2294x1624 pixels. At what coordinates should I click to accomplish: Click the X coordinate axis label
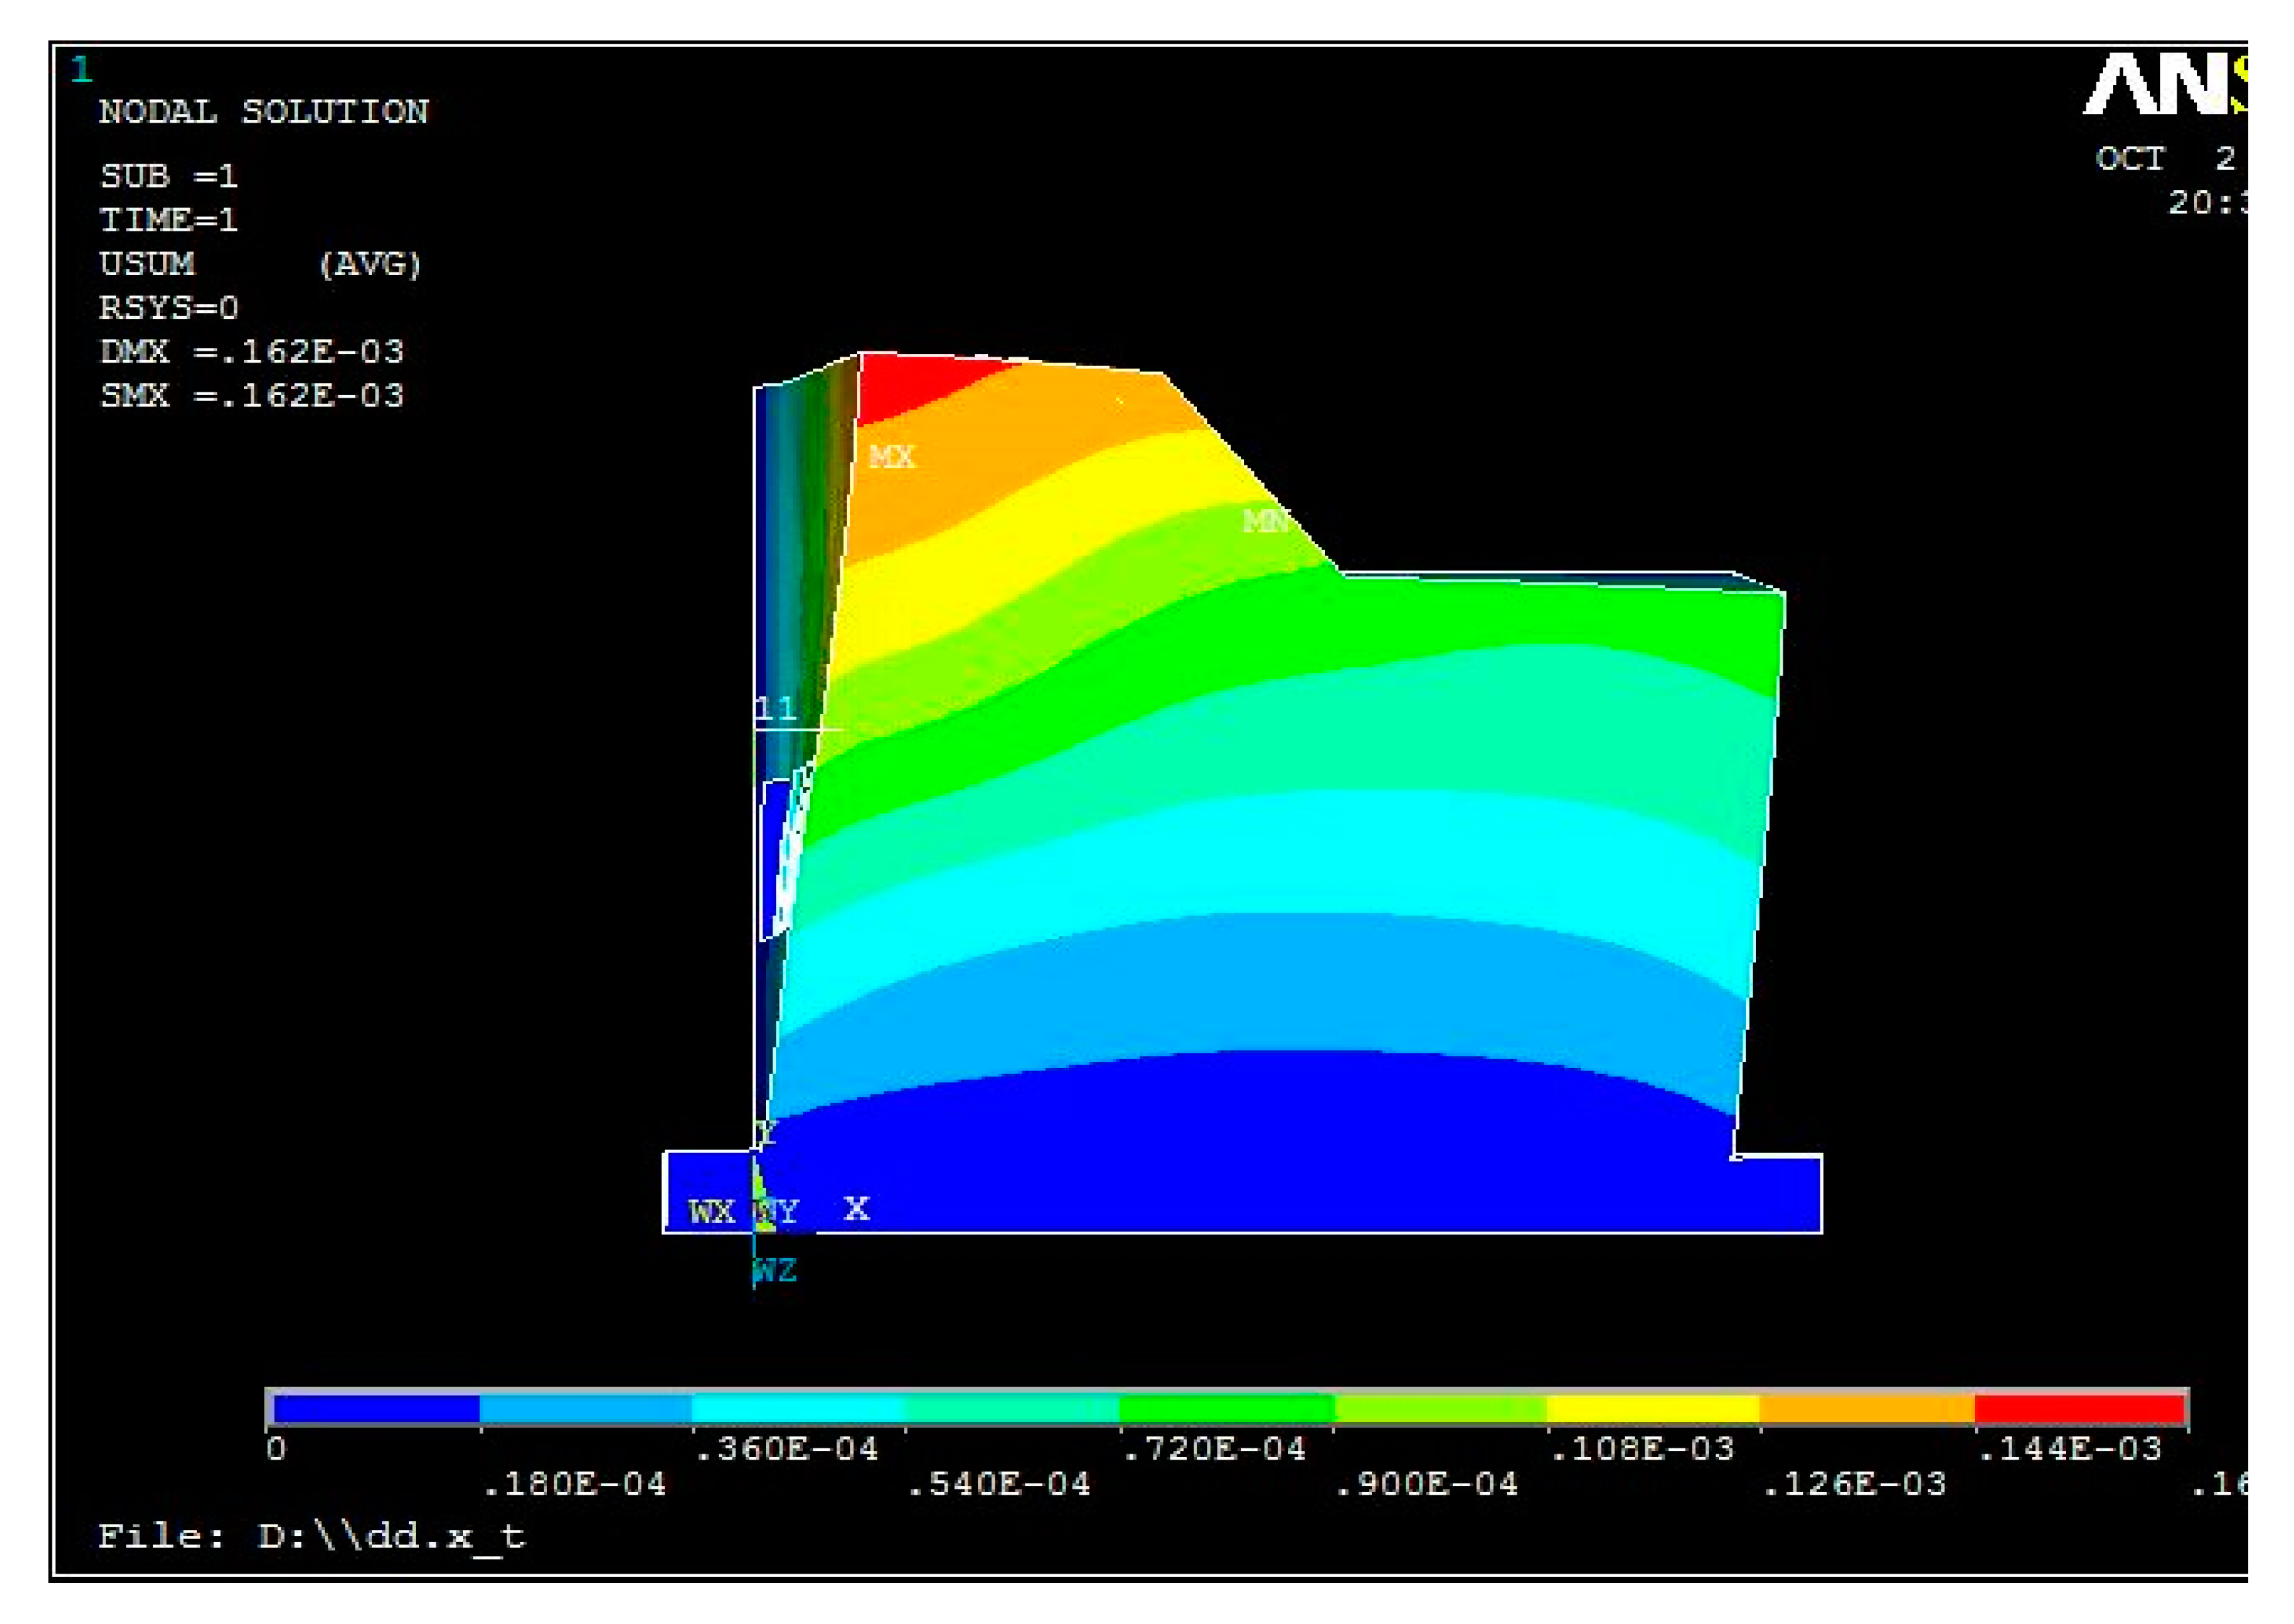(856, 1209)
